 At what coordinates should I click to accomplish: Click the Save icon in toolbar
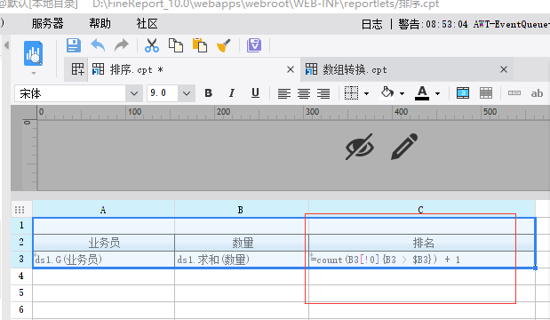tap(74, 45)
